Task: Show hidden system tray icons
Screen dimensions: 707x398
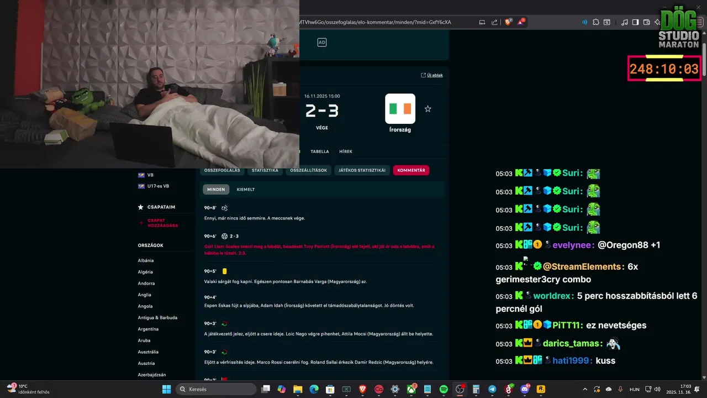Action: (585, 389)
